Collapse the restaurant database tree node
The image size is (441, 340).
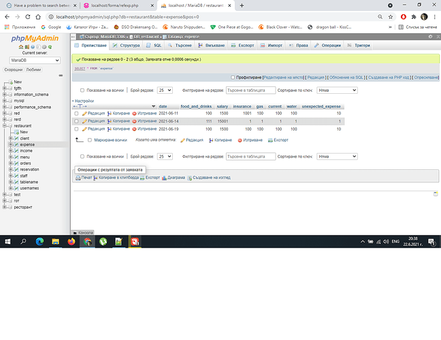tap(5, 126)
